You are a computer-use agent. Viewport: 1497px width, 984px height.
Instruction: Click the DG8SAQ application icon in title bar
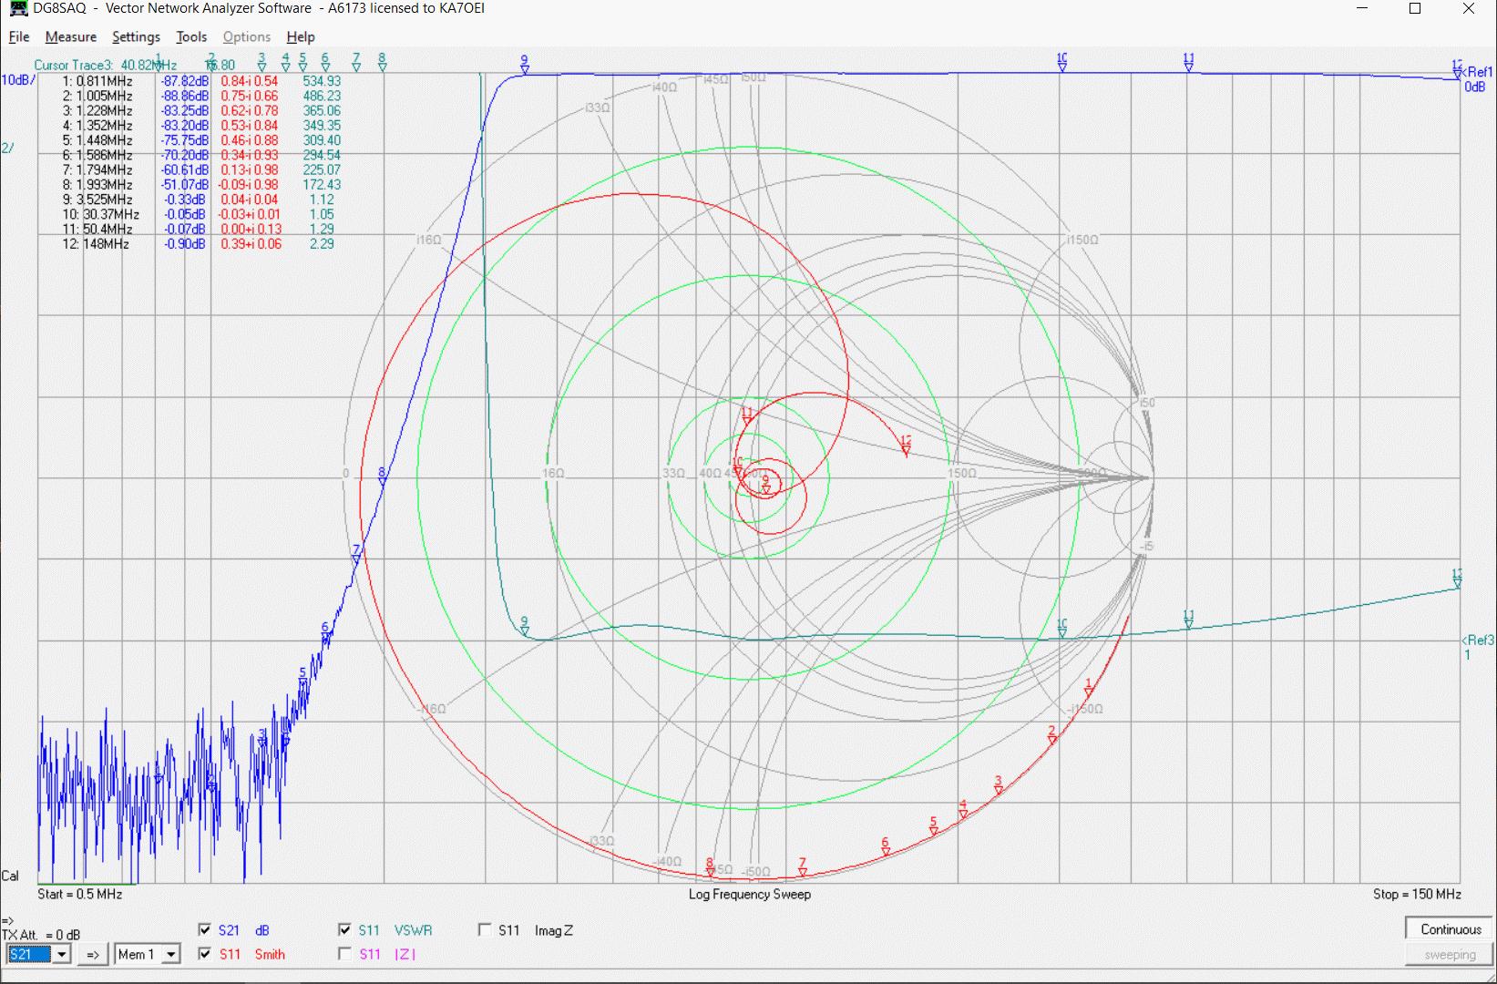pos(18,8)
